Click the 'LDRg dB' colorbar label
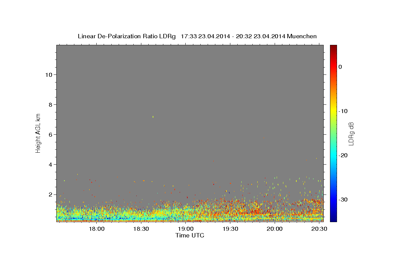400x266 pixels. (351, 133)
